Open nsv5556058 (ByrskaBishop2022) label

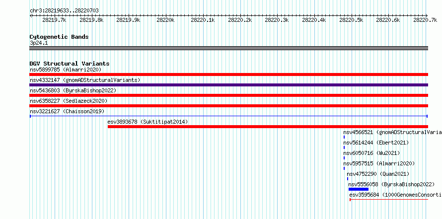pyautogui.click(x=391, y=184)
